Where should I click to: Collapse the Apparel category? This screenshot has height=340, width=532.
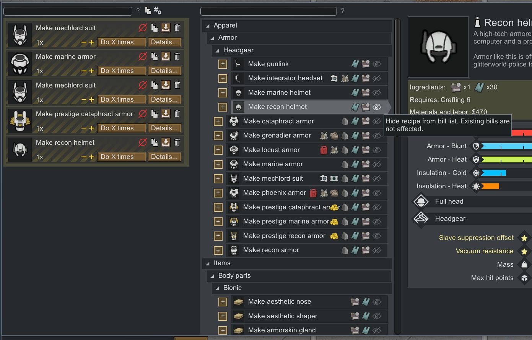tap(208, 26)
